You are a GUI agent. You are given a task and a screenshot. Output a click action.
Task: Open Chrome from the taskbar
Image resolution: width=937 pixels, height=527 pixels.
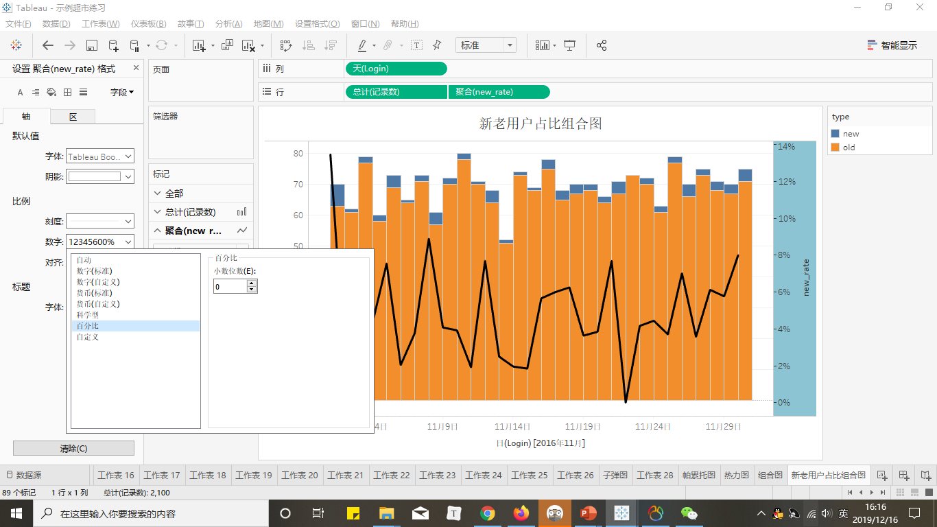coord(488,513)
